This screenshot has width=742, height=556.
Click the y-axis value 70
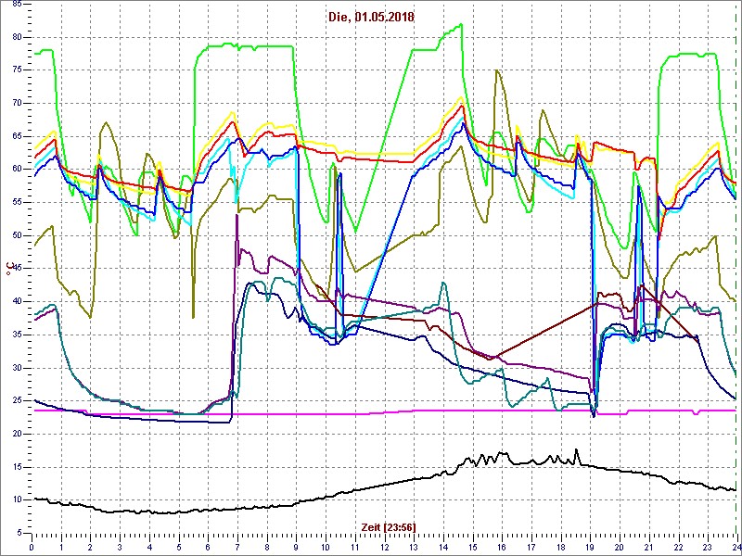16,103
